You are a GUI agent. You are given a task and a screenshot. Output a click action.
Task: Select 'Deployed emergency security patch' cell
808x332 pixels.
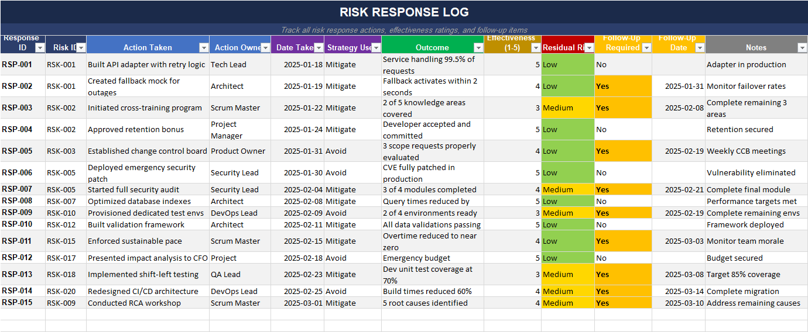click(148, 172)
